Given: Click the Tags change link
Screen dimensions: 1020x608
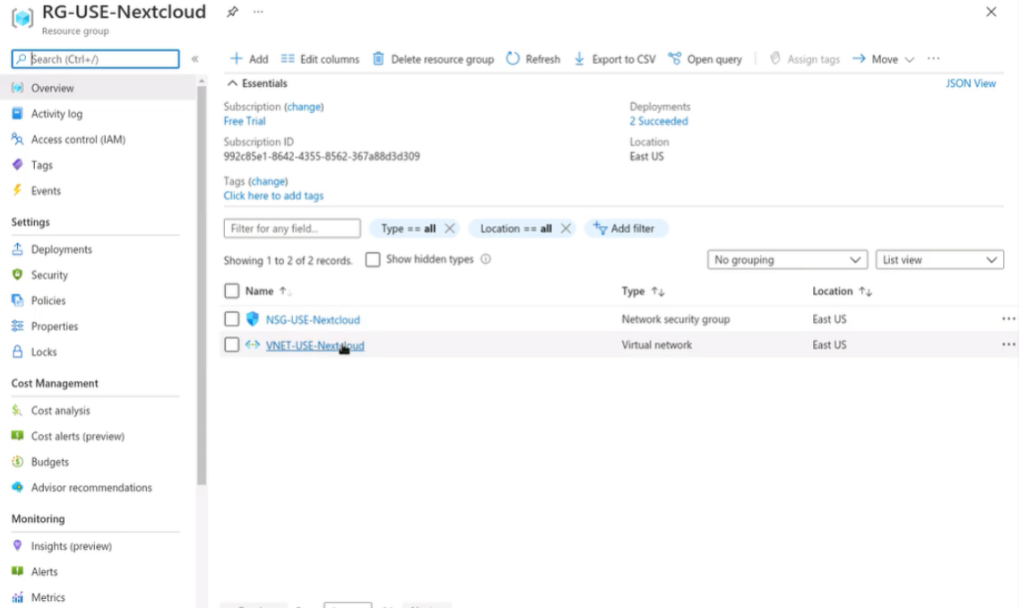Looking at the screenshot, I should tap(267, 182).
